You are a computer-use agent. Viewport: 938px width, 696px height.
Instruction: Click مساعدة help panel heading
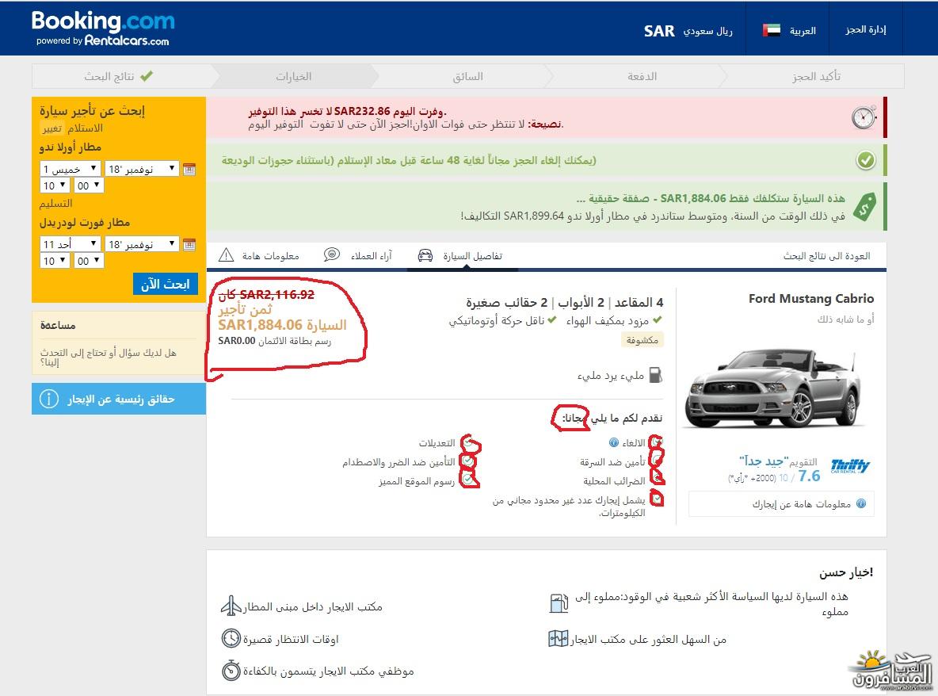click(x=58, y=326)
